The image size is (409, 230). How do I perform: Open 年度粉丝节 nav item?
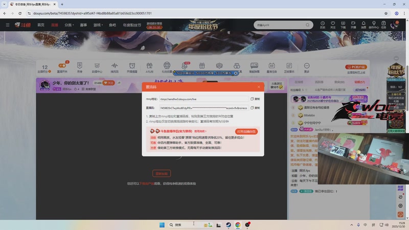pos(132,25)
